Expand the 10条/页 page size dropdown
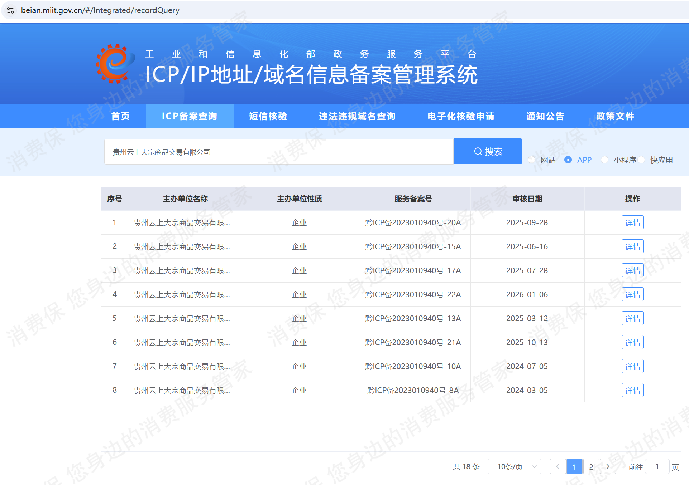689x485 pixels. (515, 466)
